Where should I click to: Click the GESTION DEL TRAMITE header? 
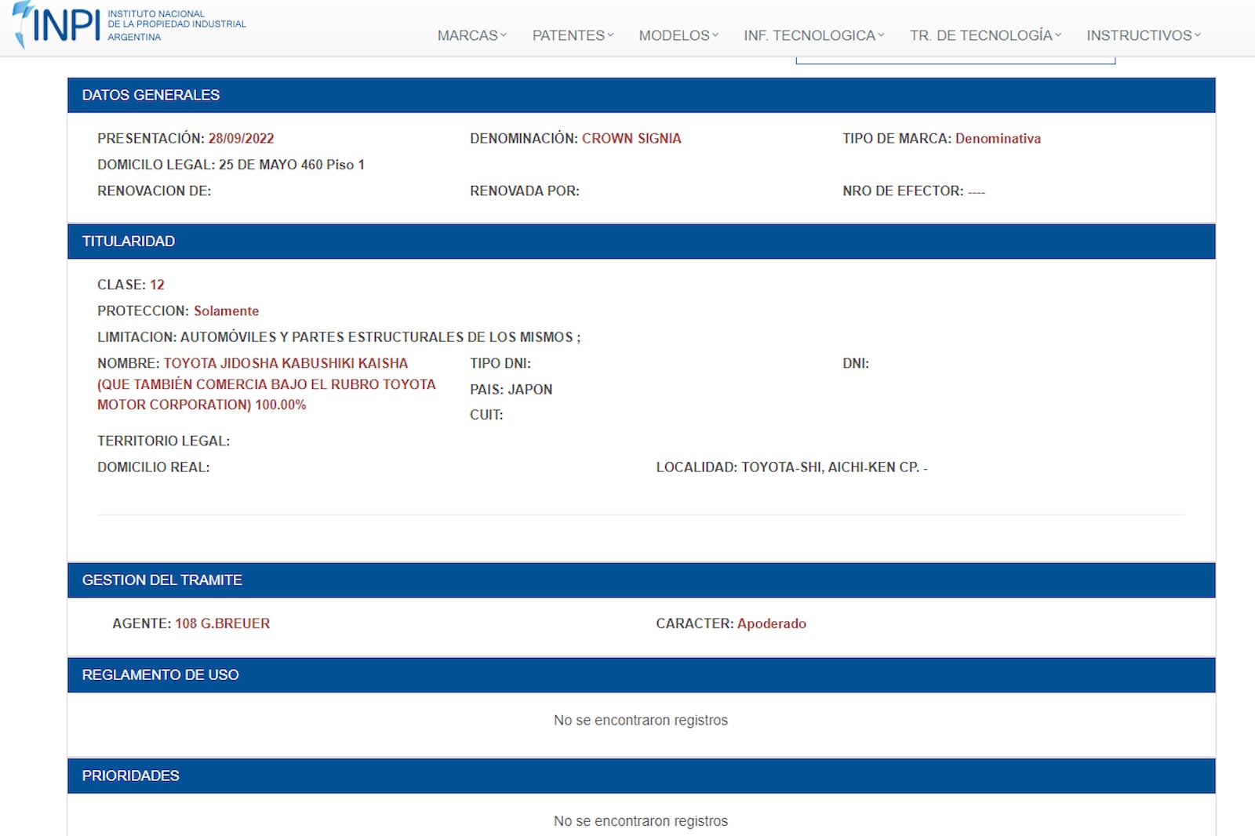(642, 580)
